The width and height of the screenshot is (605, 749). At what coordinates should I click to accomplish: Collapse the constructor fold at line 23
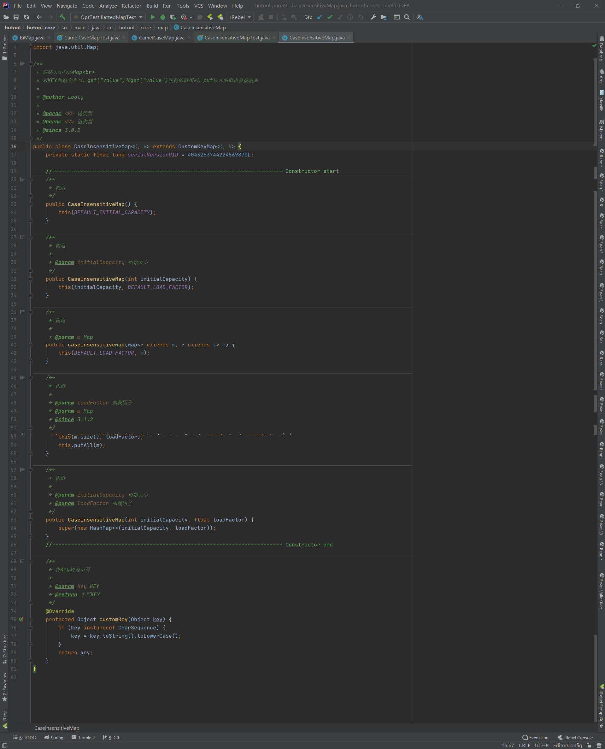point(30,204)
